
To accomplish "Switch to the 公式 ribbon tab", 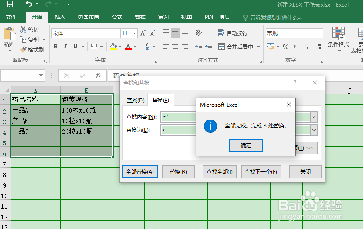I will pyautogui.click(x=117, y=17).
